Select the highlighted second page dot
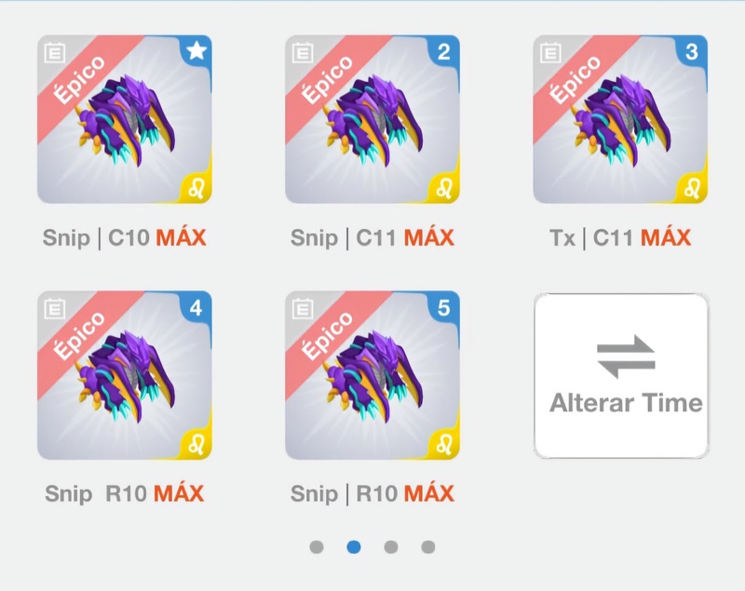745x591 pixels. pyautogui.click(x=354, y=547)
